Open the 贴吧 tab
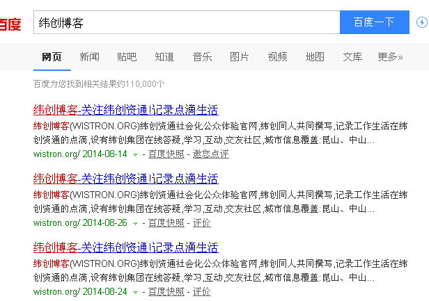This screenshot has width=429, height=301. coord(127,57)
